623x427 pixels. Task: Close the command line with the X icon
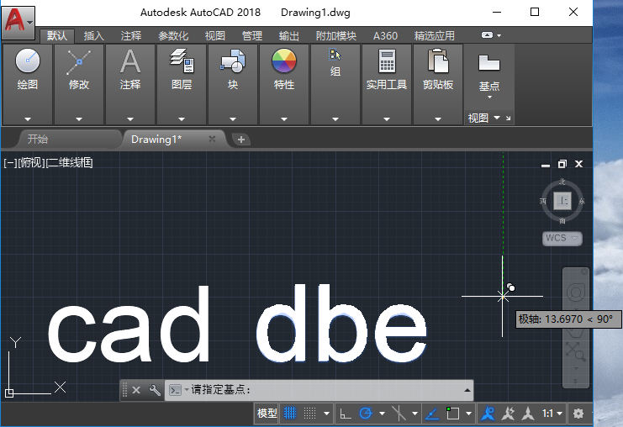(x=136, y=390)
